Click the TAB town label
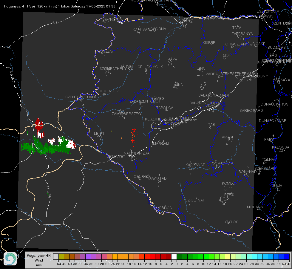292x269 pixels. [211, 125]
